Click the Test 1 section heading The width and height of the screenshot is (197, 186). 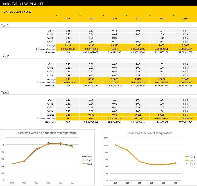click(x=5, y=25)
